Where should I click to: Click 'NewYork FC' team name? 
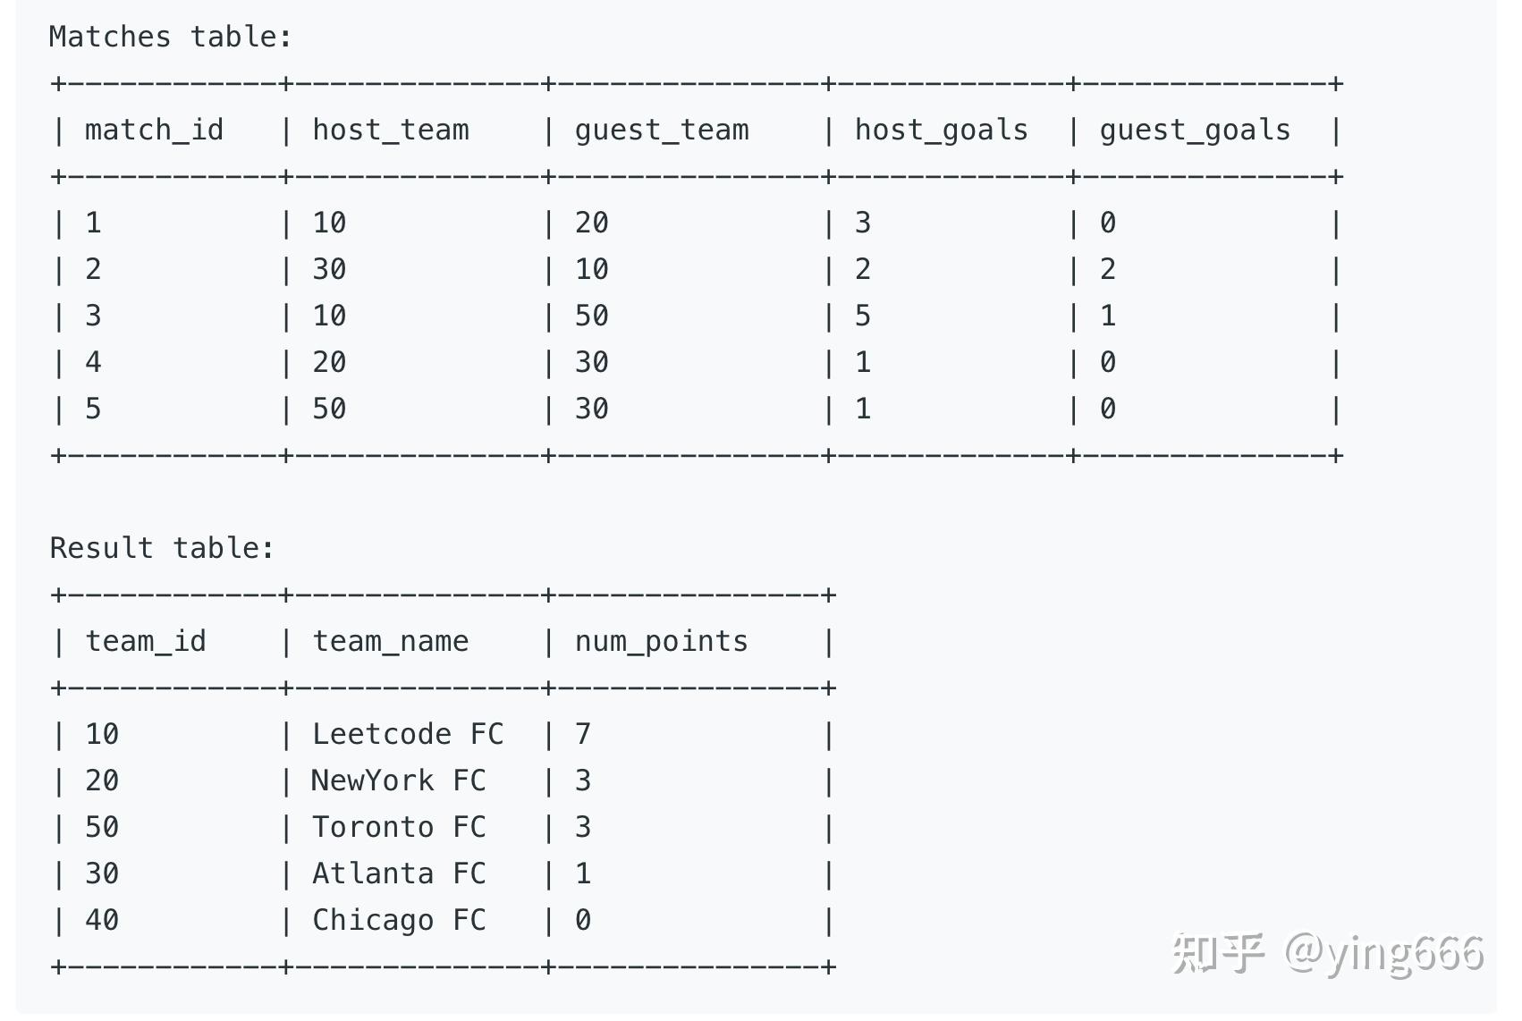tap(399, 781)
